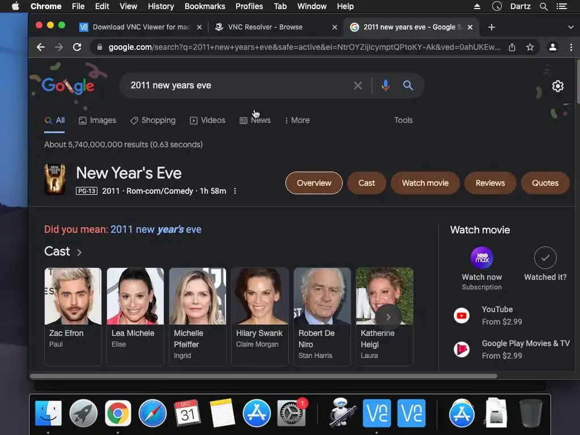Select the Overview pill button
Image resolution: width=580 pixels, height=435 pixels.
click(314, 183)
